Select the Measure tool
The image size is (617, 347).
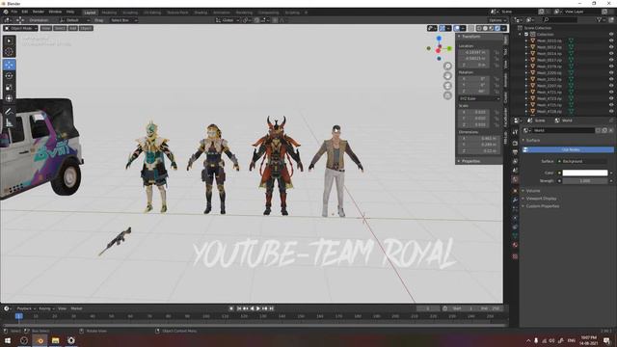point(10,122)
